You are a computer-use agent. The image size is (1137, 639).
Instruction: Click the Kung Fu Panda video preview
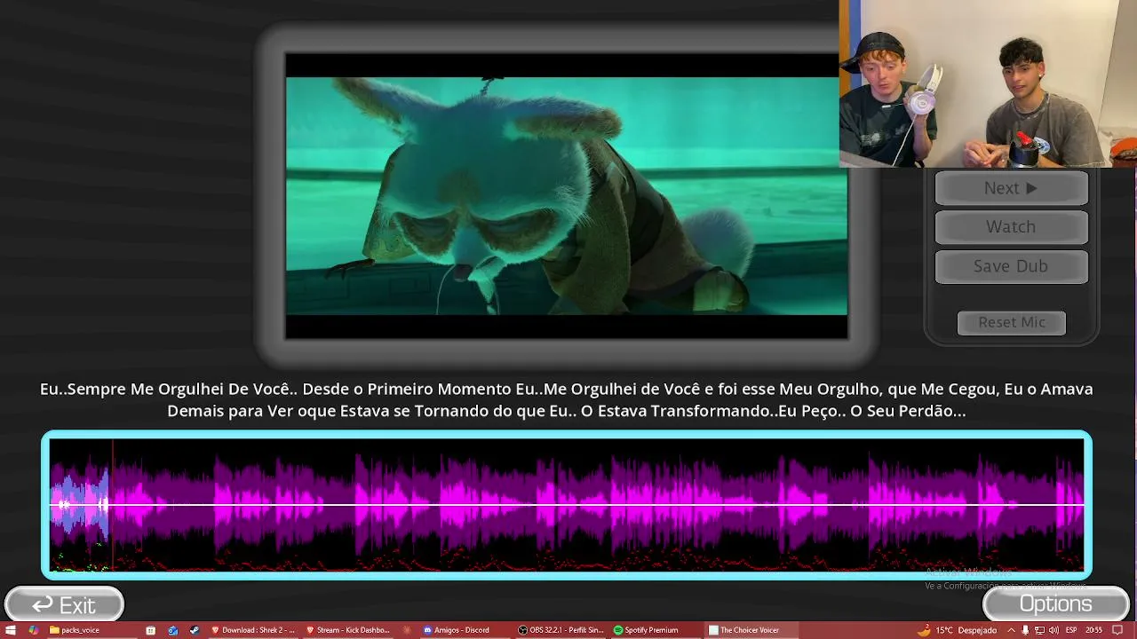point(566,195)
